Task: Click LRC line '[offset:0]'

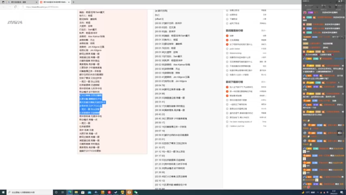Action: [159, 19]
